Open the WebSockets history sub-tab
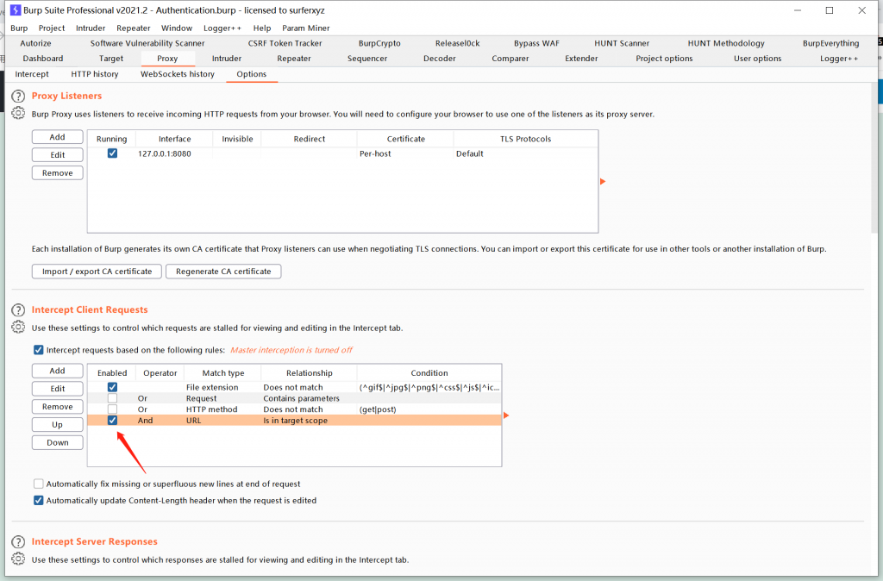The width and height of the screenshot is (883, 581). [x=178, y=74]
